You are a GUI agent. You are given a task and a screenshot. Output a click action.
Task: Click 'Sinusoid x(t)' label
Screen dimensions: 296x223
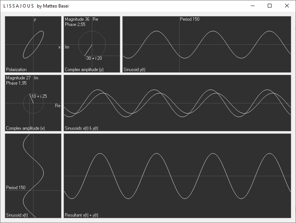coord(17,215)
